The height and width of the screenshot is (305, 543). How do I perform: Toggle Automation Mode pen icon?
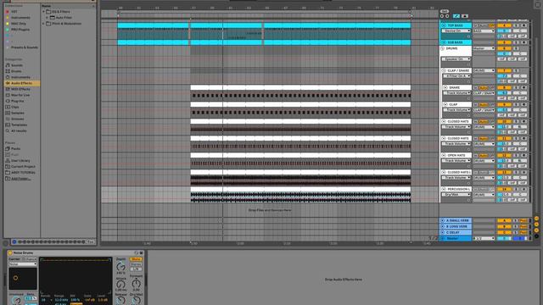point(456,16)
